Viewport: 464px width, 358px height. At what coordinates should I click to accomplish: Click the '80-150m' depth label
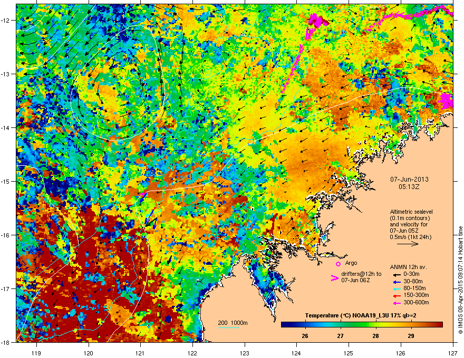click(414, 289)
